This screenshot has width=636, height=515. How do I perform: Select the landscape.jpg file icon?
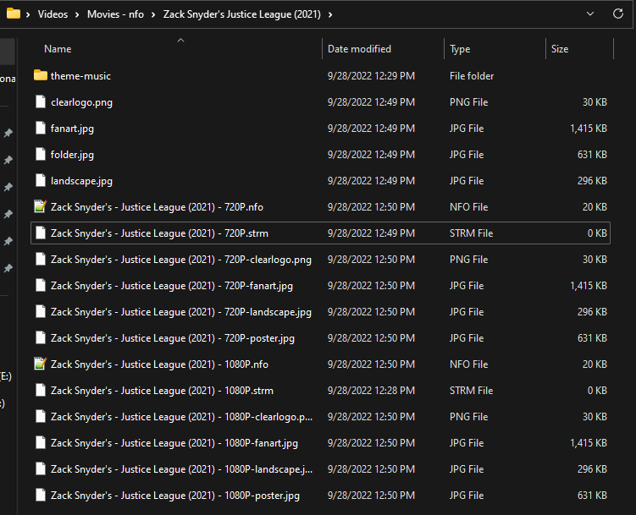click(x=41, y=181)
